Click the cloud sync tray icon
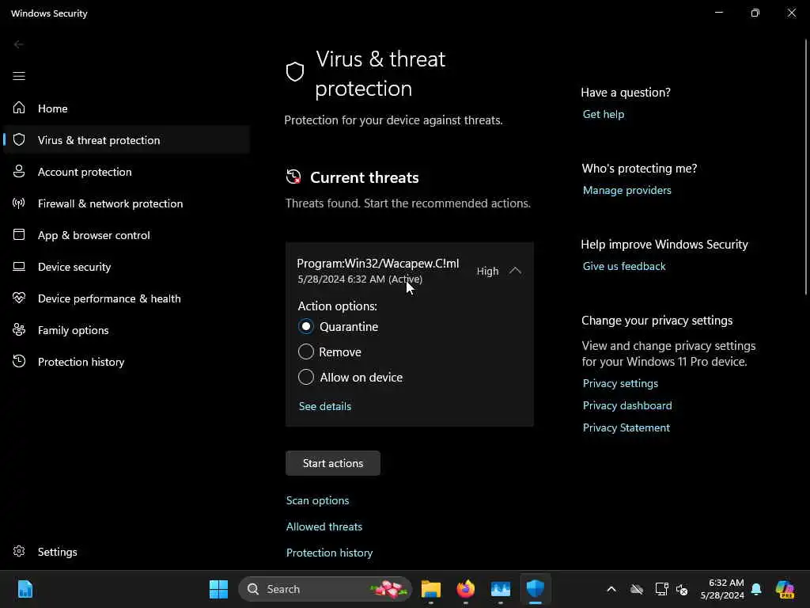Screen dimensions: 810x608 point(637,589)
